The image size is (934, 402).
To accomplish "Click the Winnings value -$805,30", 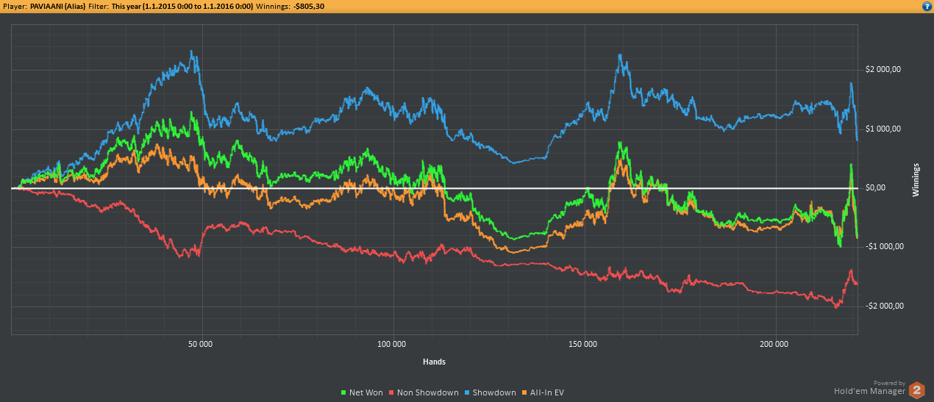I will [x=308, y=6].
